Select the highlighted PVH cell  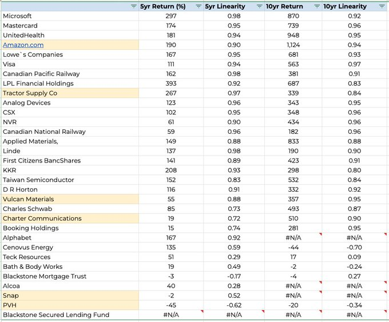point(70,305)
